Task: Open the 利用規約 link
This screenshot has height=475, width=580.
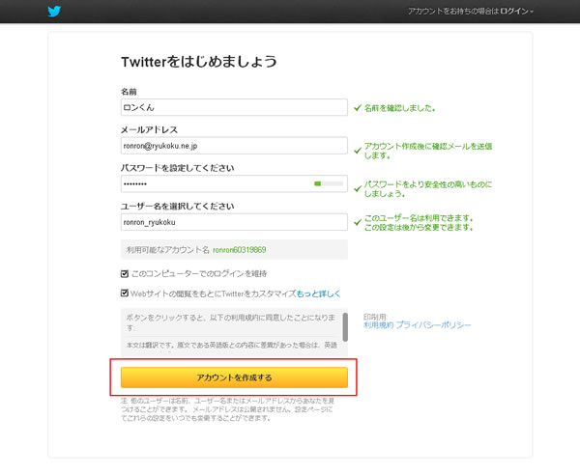Action: click(378, 325)
